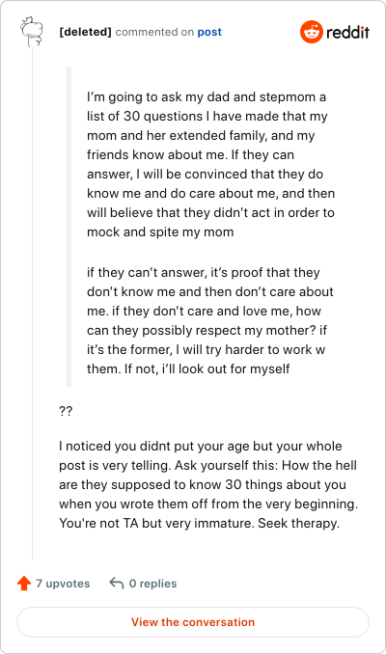This screenshot has width=386, height=654.
Task: Click the "View the conversation" button
Action: coord(193,622)
